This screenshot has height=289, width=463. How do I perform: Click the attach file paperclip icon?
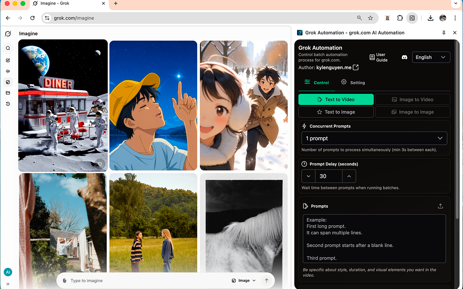(64, 281)
